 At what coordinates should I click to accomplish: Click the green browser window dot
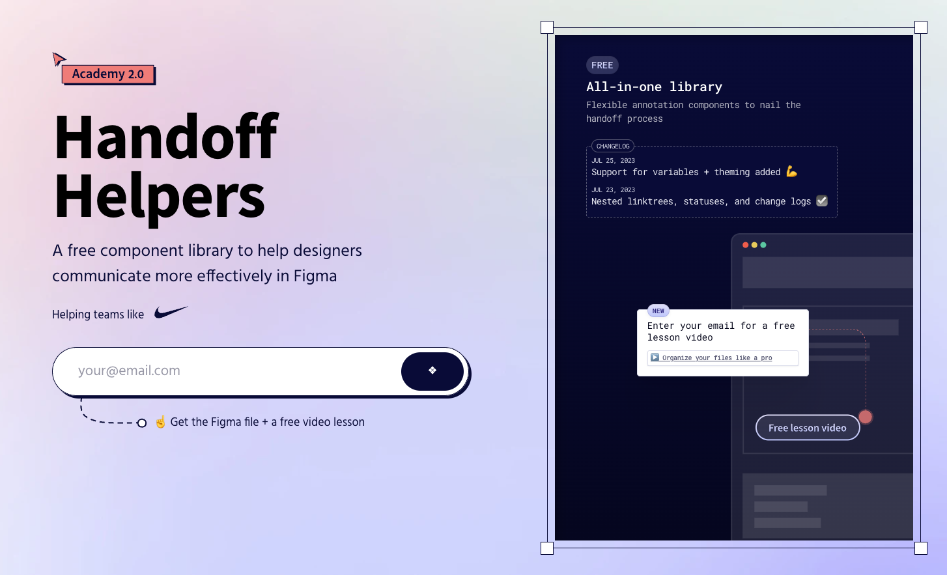[x=763, y=245]
